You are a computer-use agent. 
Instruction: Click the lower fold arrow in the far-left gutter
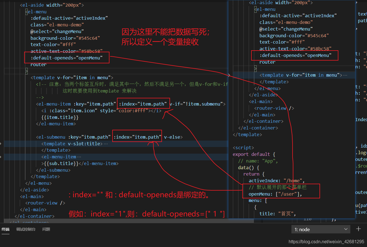tap(1, 157)
